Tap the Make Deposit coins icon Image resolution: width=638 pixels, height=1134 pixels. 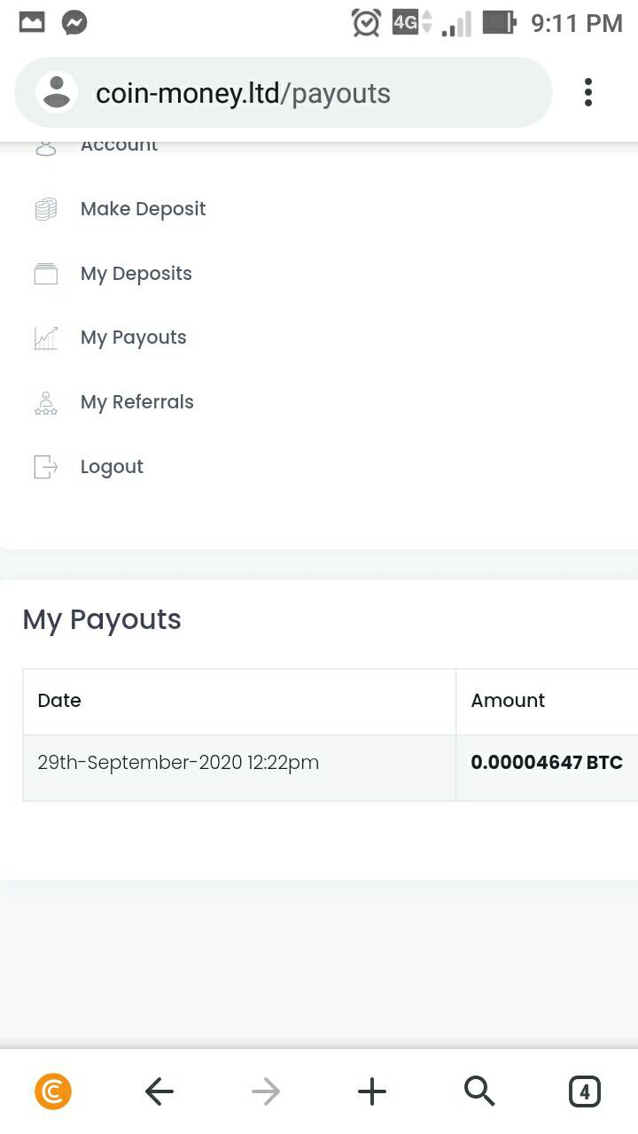coord(46,209)
